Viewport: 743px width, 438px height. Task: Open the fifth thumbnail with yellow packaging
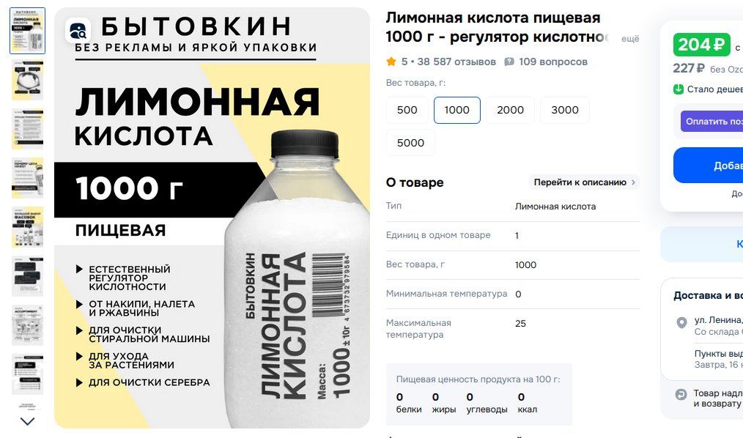point(28,227)
